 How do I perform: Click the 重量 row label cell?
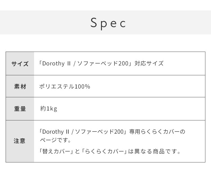click(x=20, y=109)
